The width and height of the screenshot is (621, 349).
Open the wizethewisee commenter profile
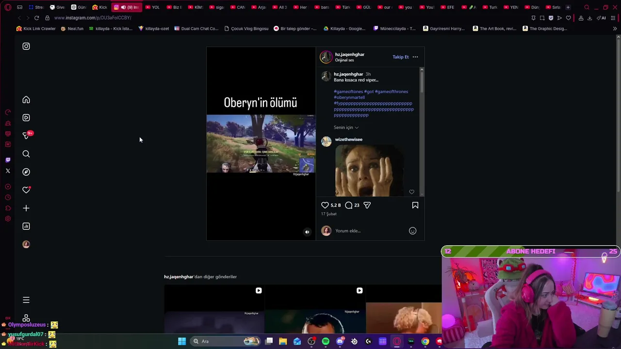[349, 140]
